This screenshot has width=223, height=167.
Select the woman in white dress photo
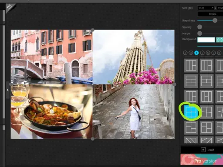134,112
